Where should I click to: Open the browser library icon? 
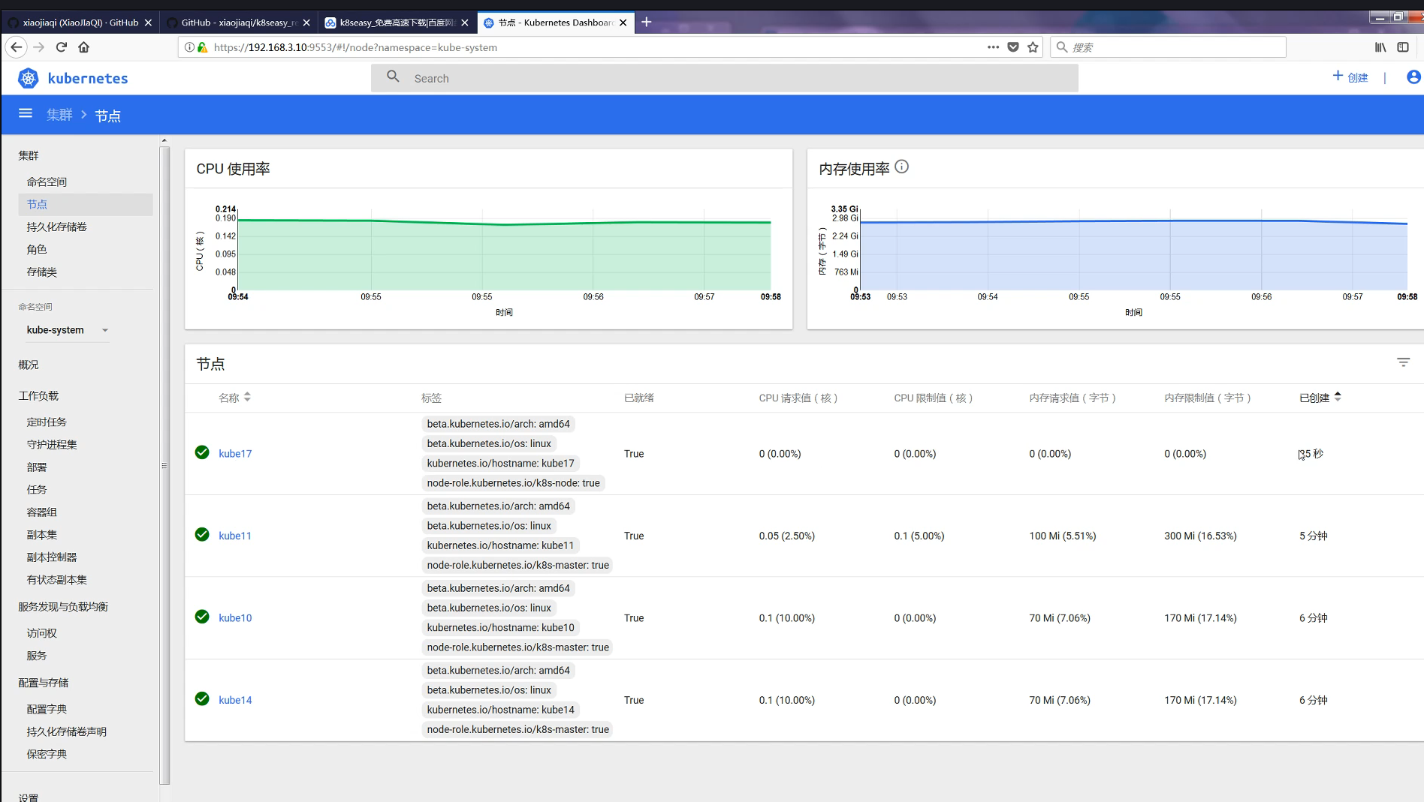(x=1380, y=47)
